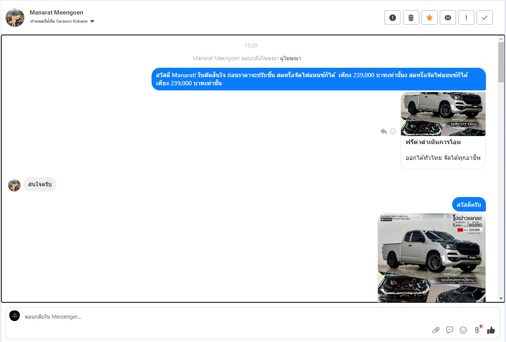This screenshot has width=506, height=342.
Task: Send a thumbs-up like
Action: [x=491, y=330]
